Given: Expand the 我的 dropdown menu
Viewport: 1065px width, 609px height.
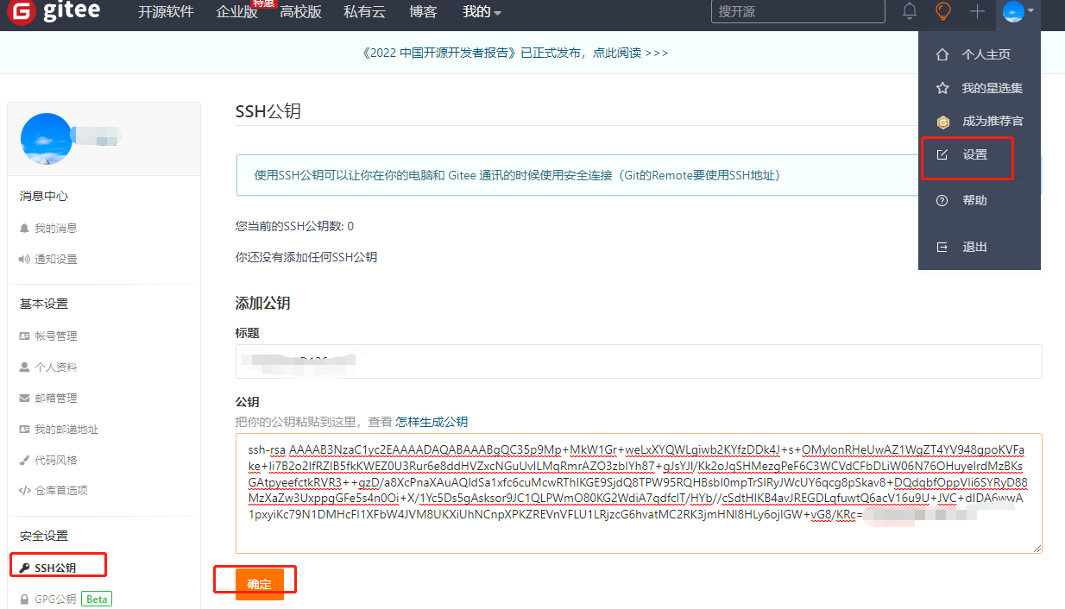Looking at the screenshot, I should click(482, 12).
